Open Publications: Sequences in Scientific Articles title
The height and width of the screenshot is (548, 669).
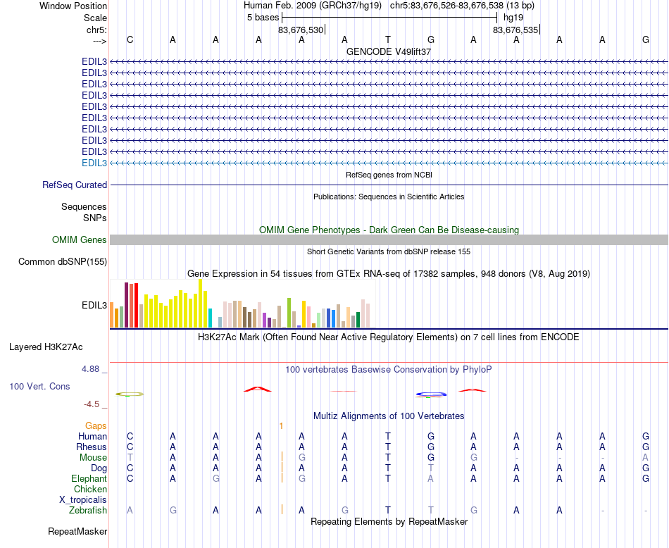(389, 197)
